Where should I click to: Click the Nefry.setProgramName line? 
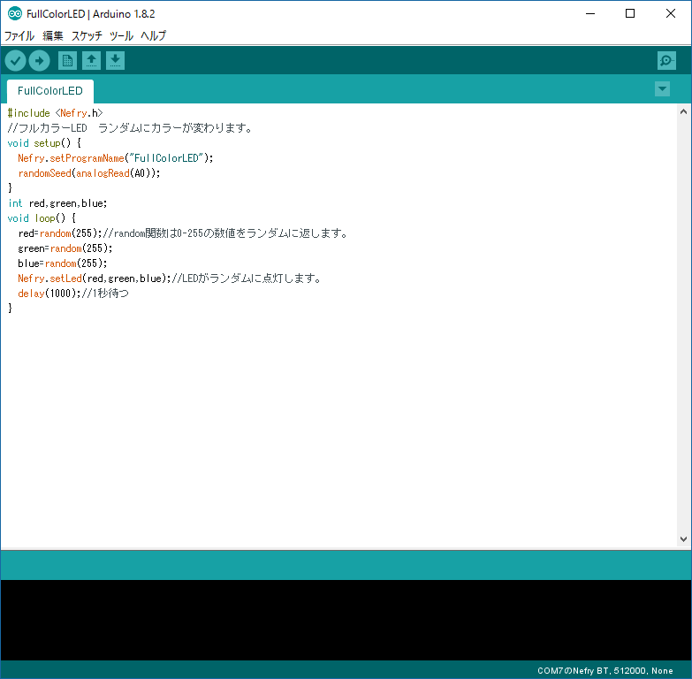pyautogui.click(x=116, y=158)
